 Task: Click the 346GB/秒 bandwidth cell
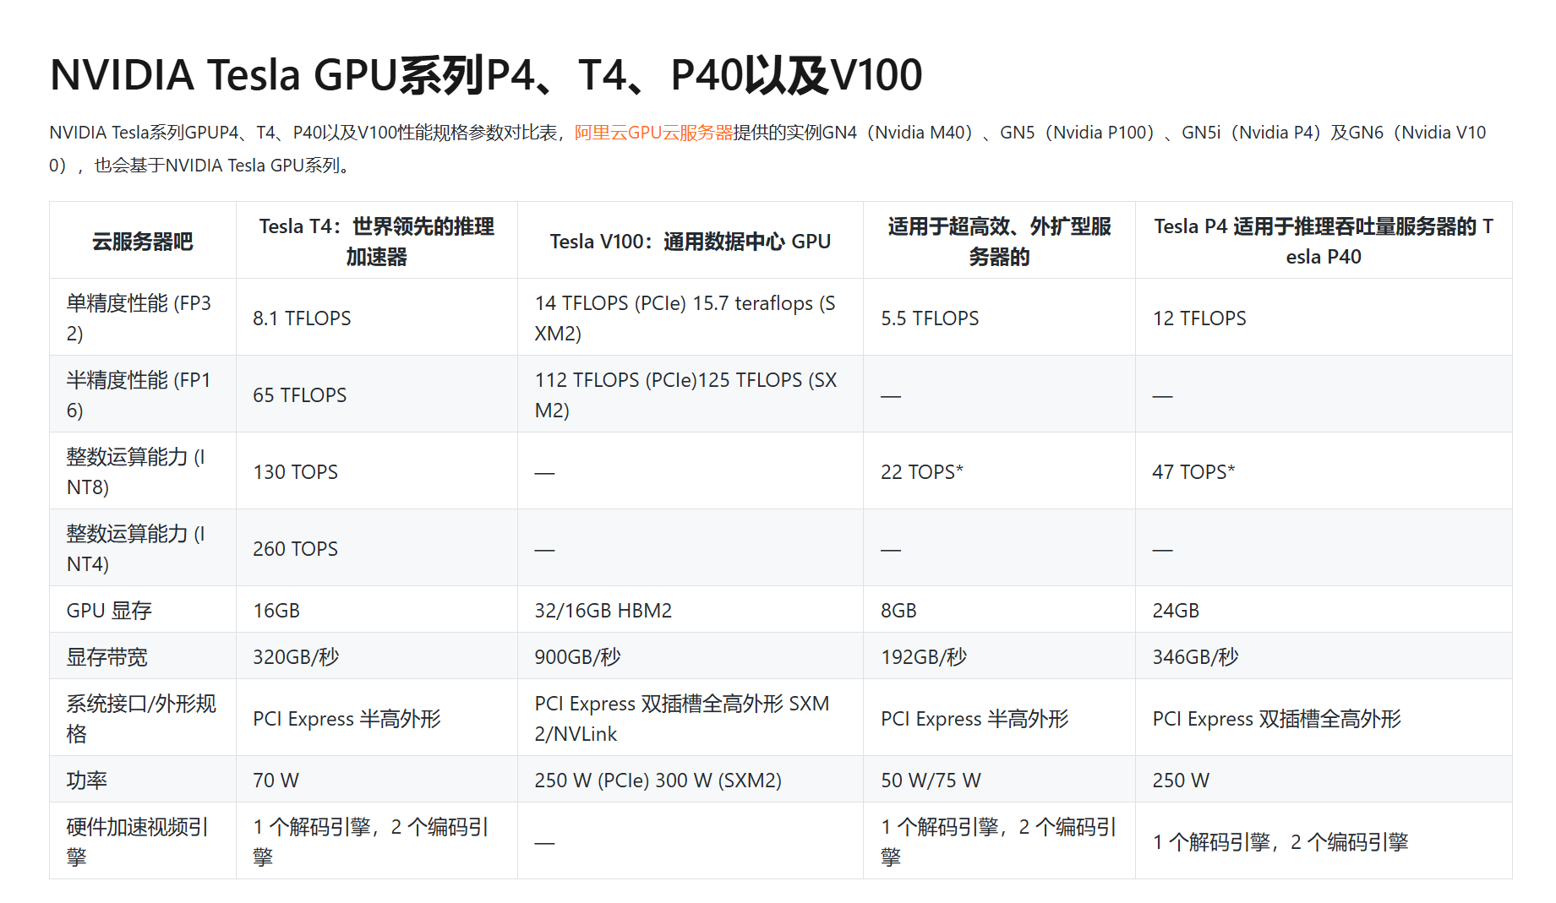pyautogui.click(x=1324, y=657)
